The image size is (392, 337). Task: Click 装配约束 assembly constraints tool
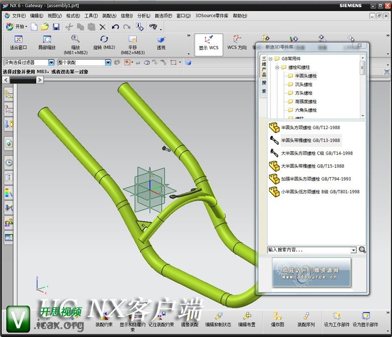pyautogui.click(x=104, y=320)
